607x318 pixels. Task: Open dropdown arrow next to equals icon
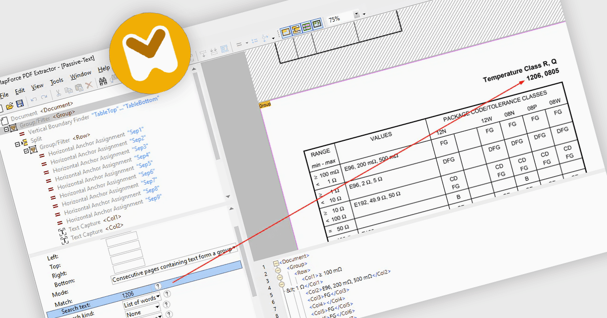[246, 42]
